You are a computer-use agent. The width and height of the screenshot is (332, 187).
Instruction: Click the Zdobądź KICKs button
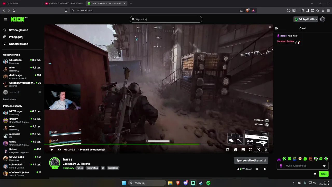pos(306,19)
